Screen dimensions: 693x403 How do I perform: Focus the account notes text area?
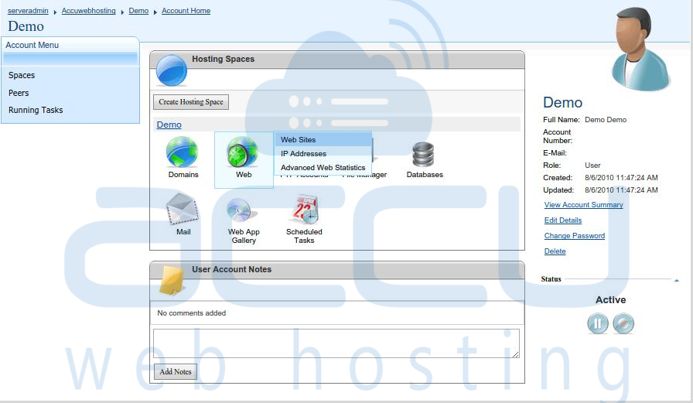click(x=336, y=343)
